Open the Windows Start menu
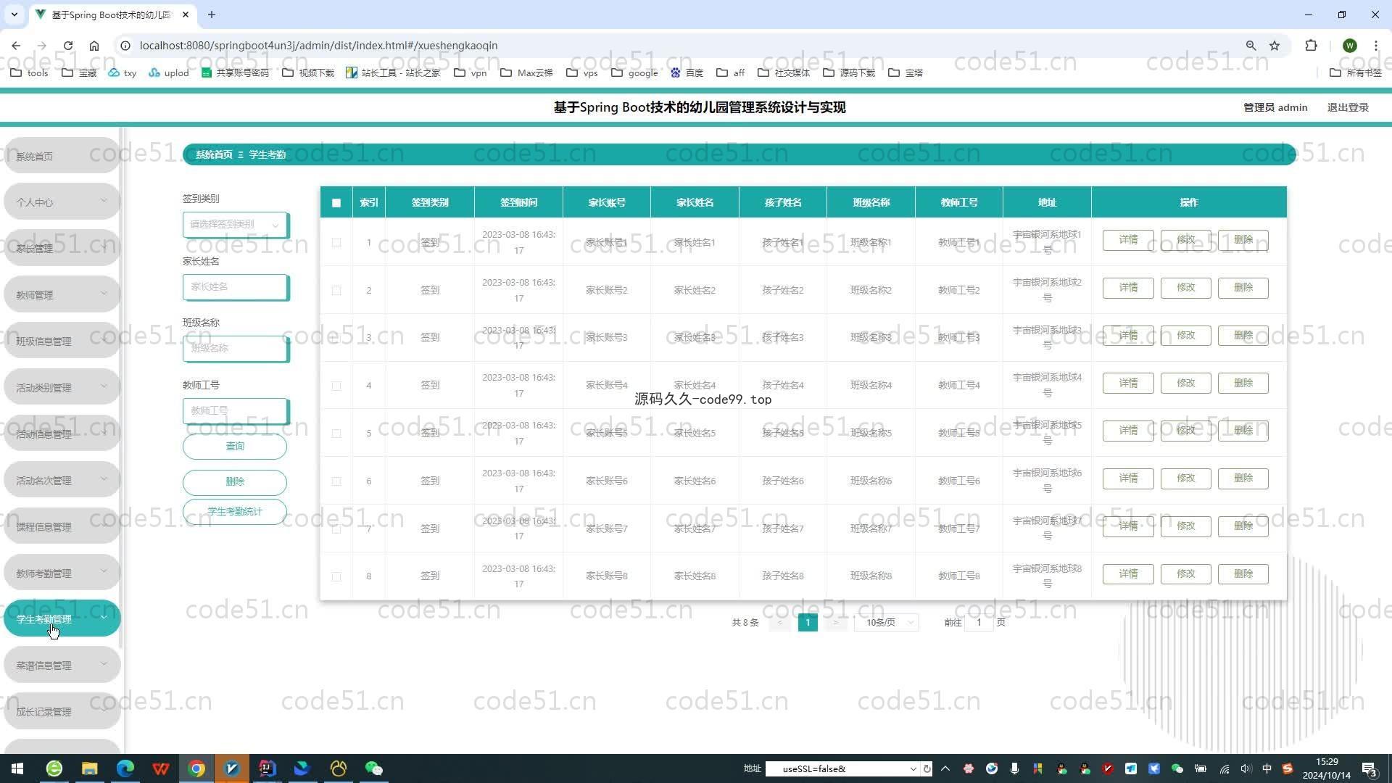1392x783 pixels. click(x=17, y=768)
